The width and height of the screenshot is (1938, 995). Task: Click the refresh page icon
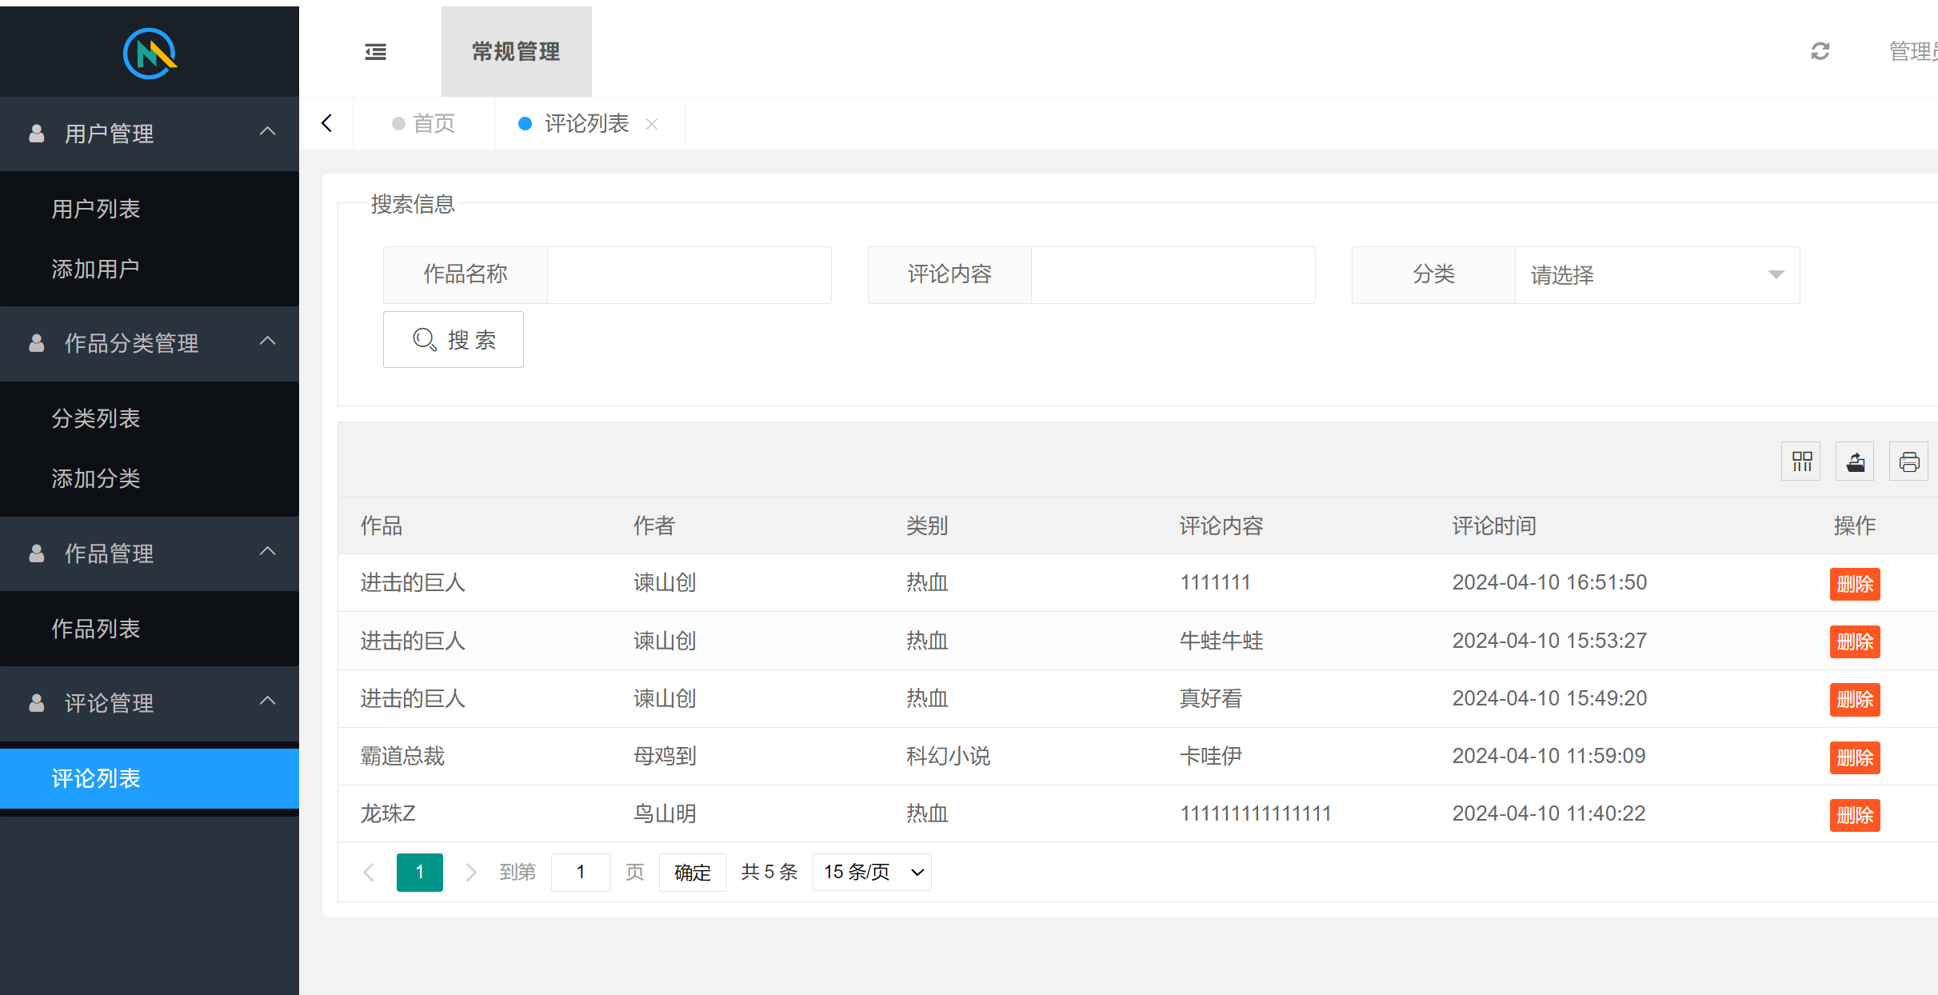[x=1820, y=51]
